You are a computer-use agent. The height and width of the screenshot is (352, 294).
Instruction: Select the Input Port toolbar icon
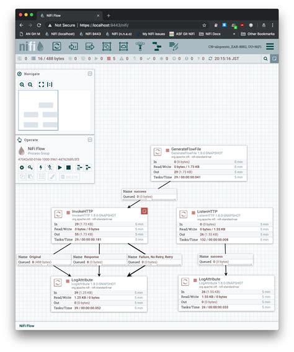73,46
